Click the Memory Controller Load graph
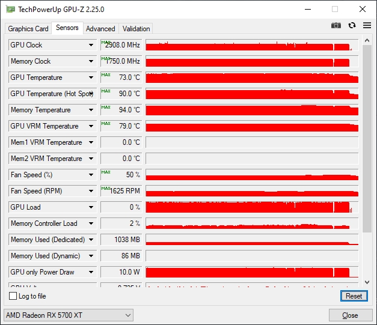The image size is (377, 325). click(x=252, y=223)
